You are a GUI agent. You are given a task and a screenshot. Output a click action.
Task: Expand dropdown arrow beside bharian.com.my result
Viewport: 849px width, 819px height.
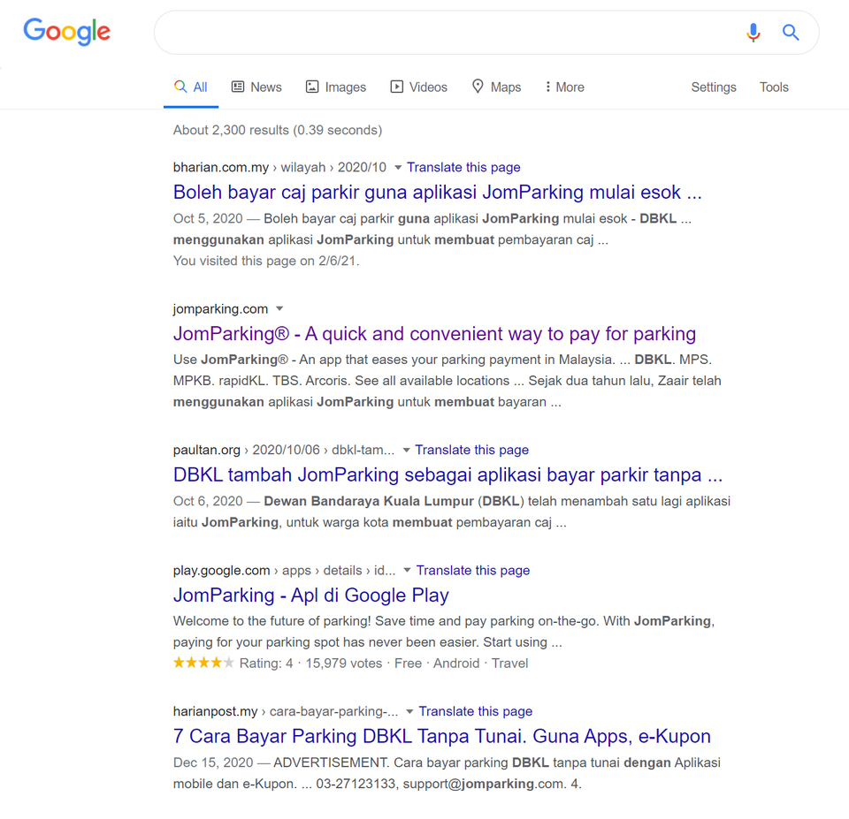pyautogui.click(x=398, y=168)
